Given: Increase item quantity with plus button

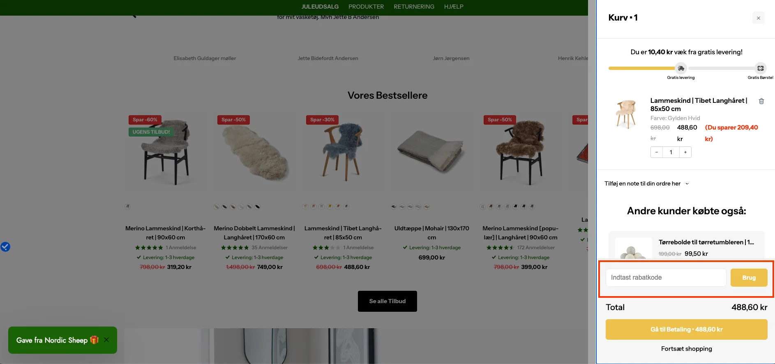Looking at the screenshot, I should [x=685, y=152].
